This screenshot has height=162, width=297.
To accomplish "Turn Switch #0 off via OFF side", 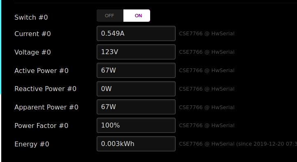I will click(110, 16).
